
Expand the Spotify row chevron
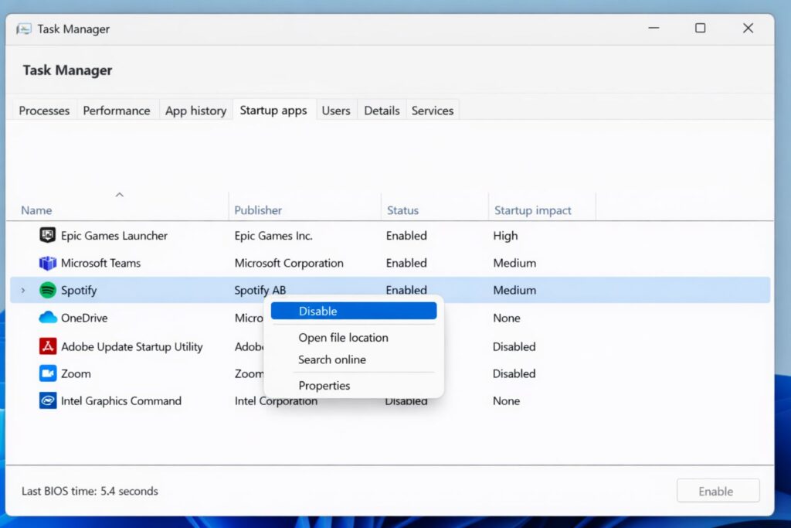click(x=22, y=290)
